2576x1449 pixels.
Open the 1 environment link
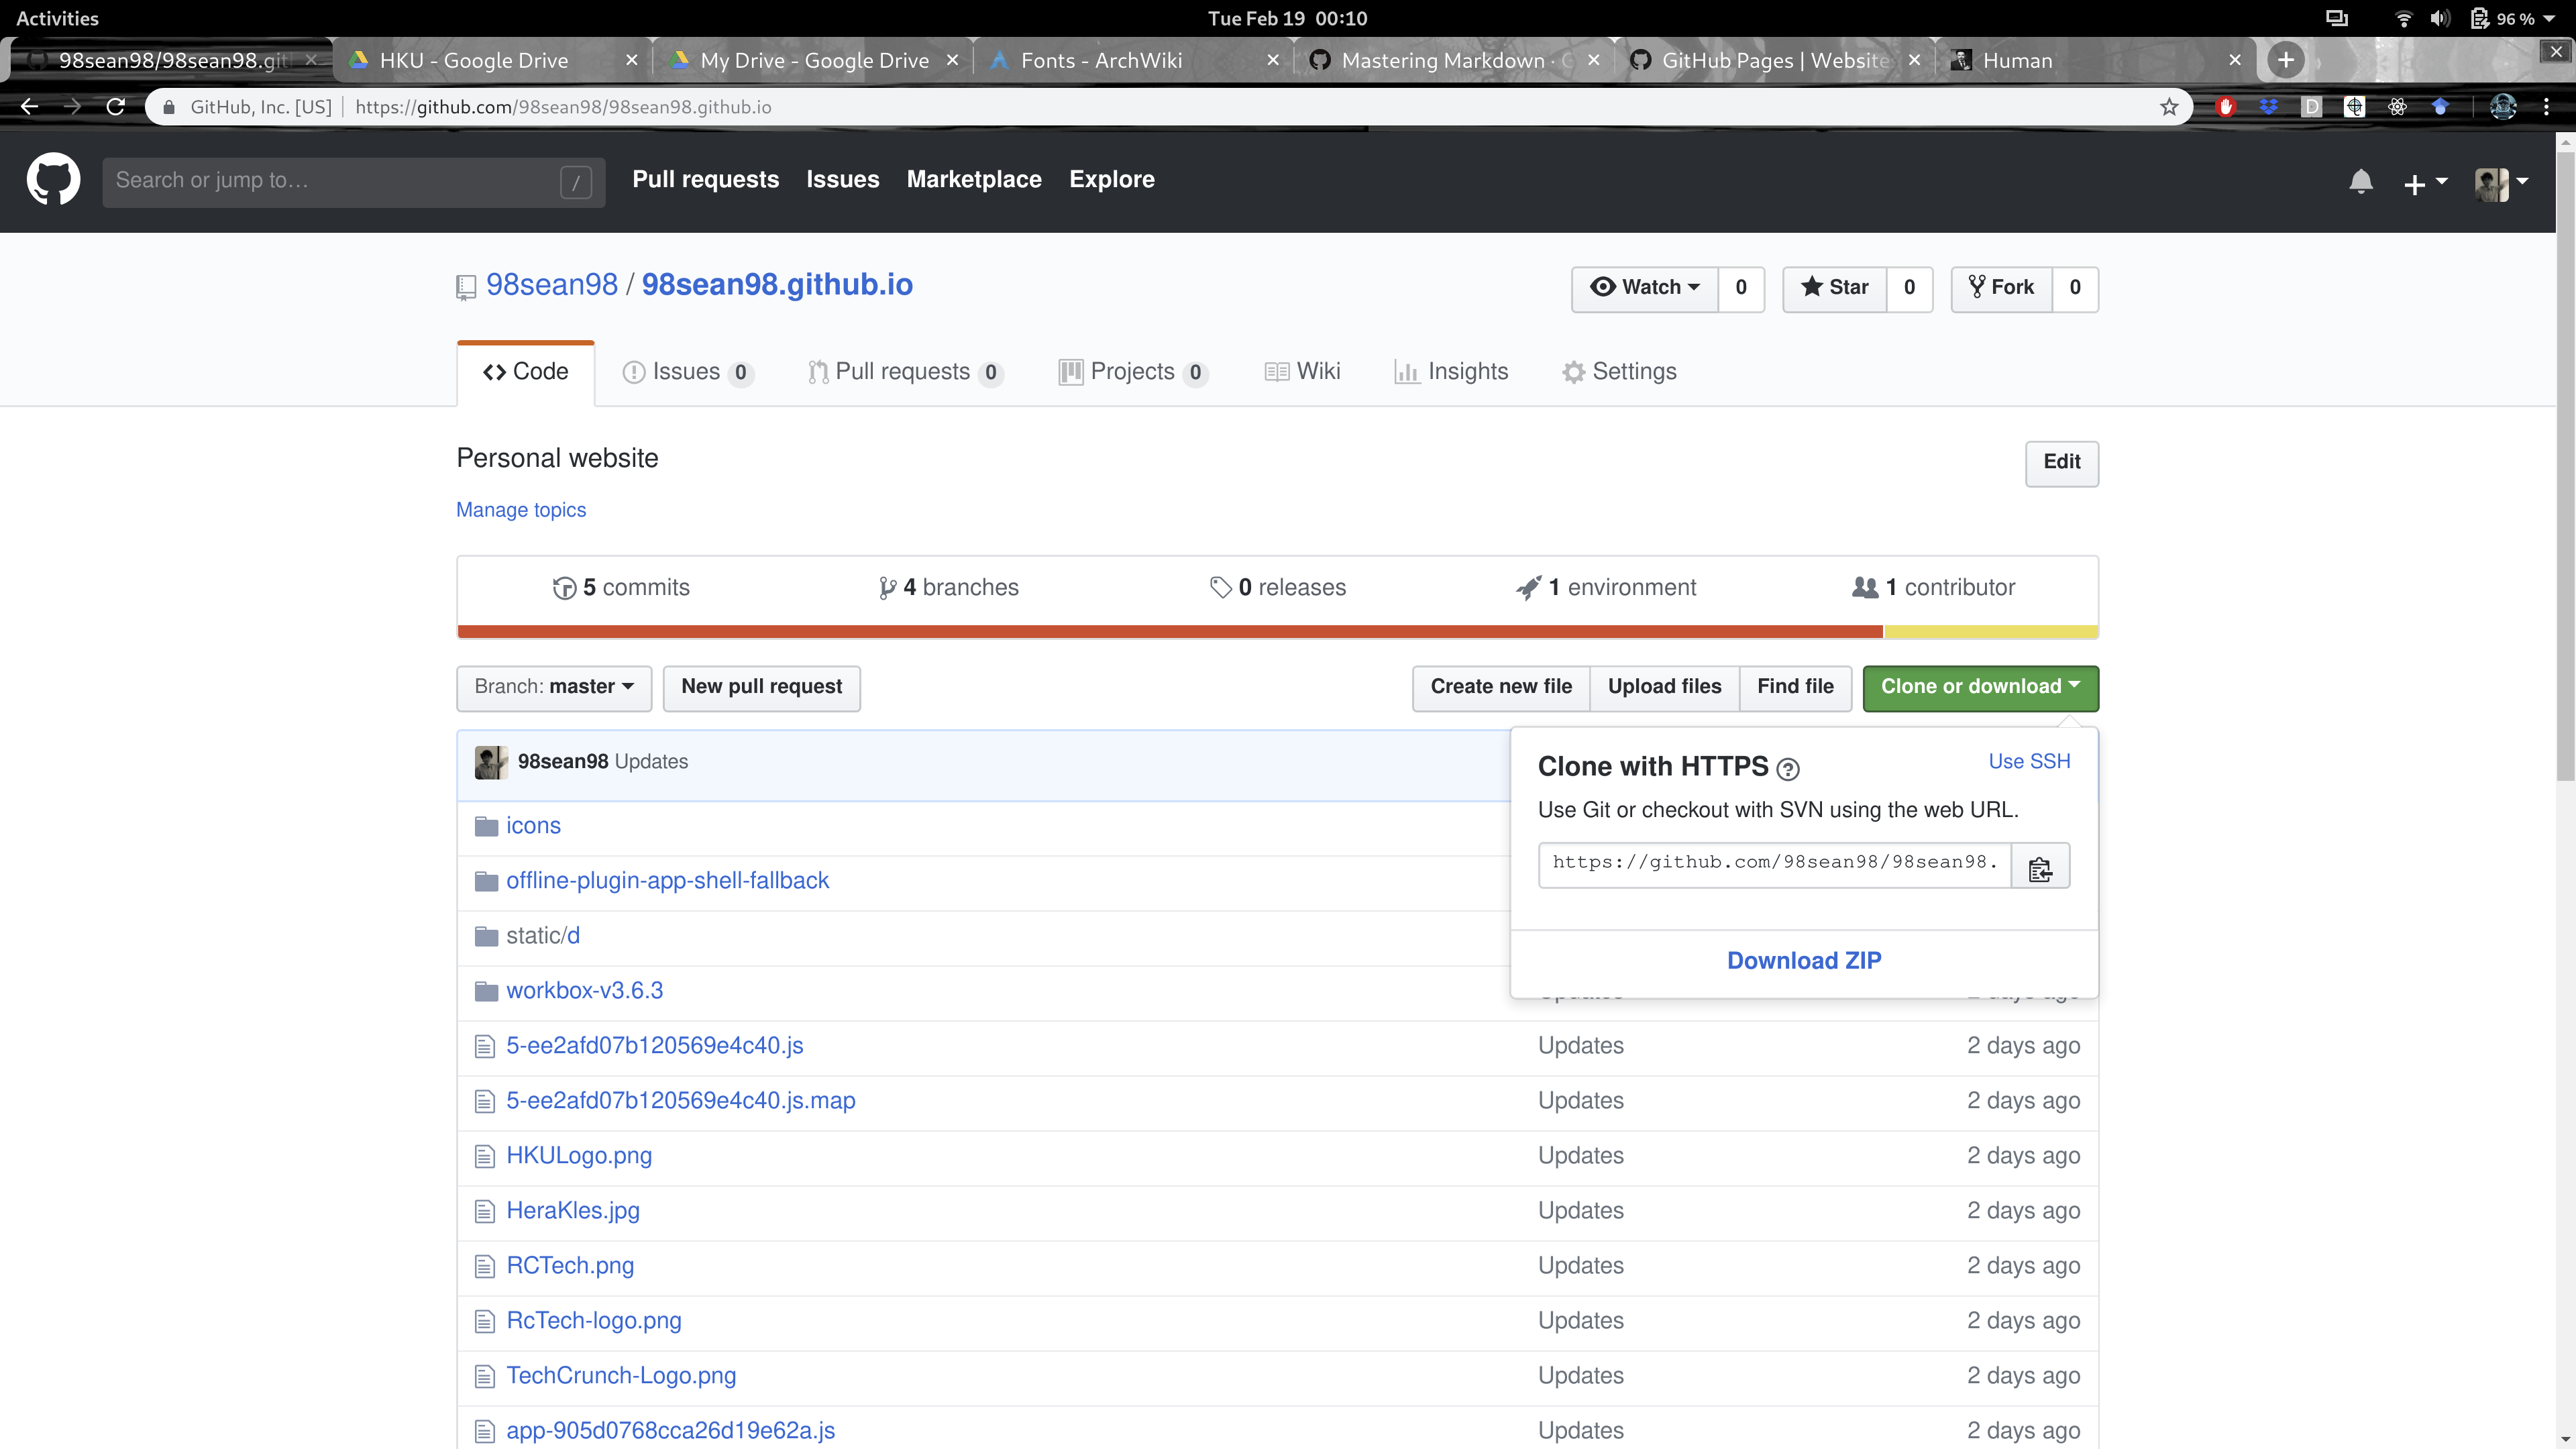click(1606, 588)
